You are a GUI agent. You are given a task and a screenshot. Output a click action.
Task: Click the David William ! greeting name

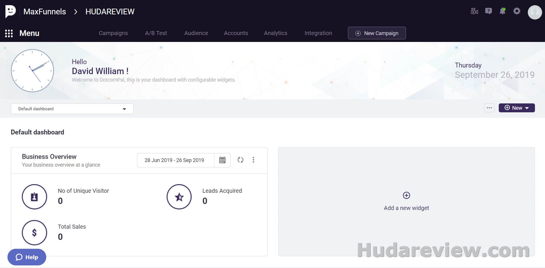click(x=100, y=71)
